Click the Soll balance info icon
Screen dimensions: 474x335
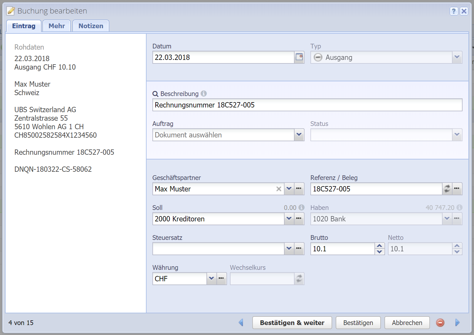click(x=302, y=208)
